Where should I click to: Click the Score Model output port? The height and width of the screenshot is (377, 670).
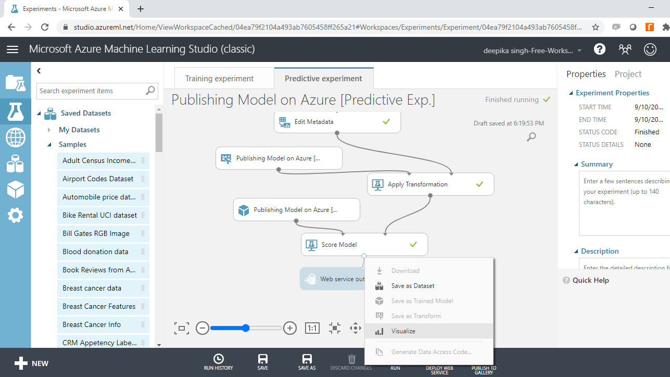[364, 256]
